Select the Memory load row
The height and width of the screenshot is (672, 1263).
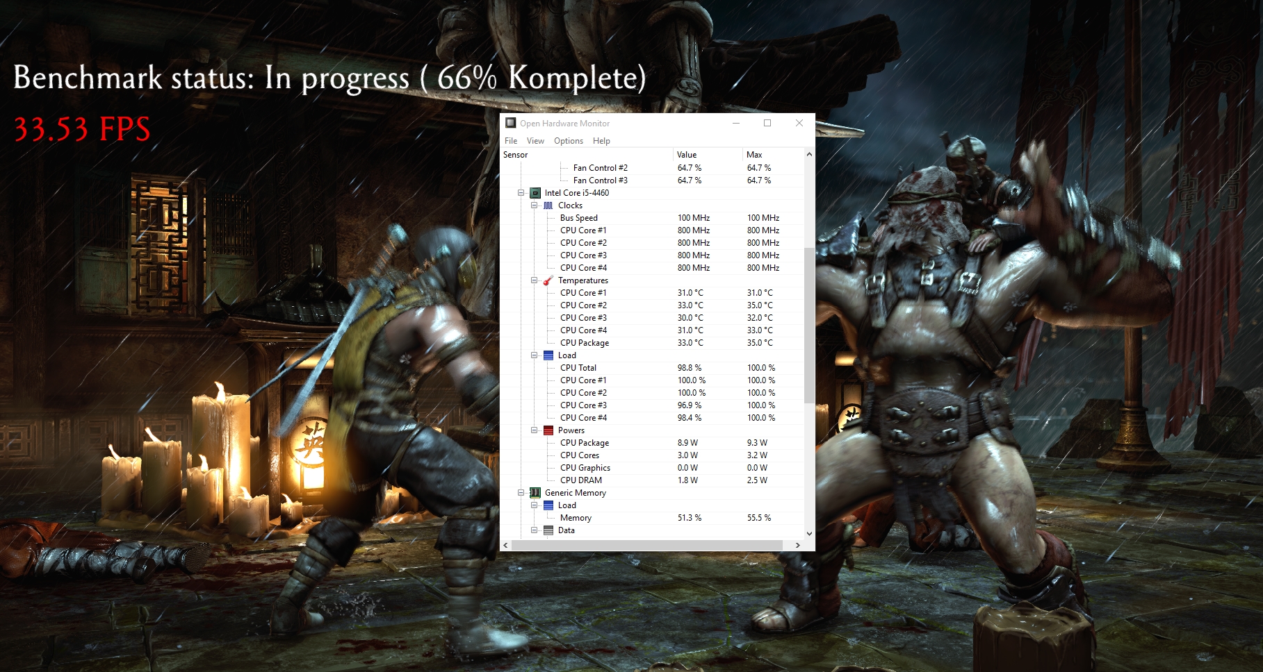(652, 518)
